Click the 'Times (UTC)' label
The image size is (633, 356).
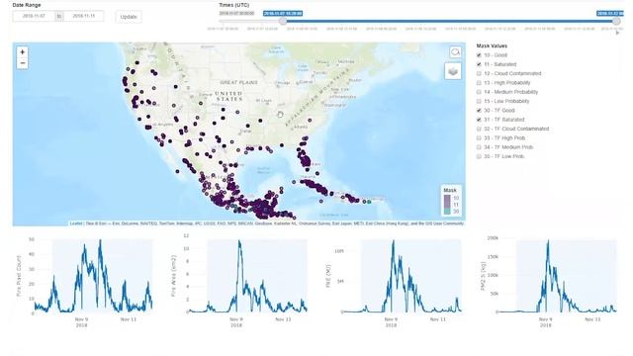234,5
